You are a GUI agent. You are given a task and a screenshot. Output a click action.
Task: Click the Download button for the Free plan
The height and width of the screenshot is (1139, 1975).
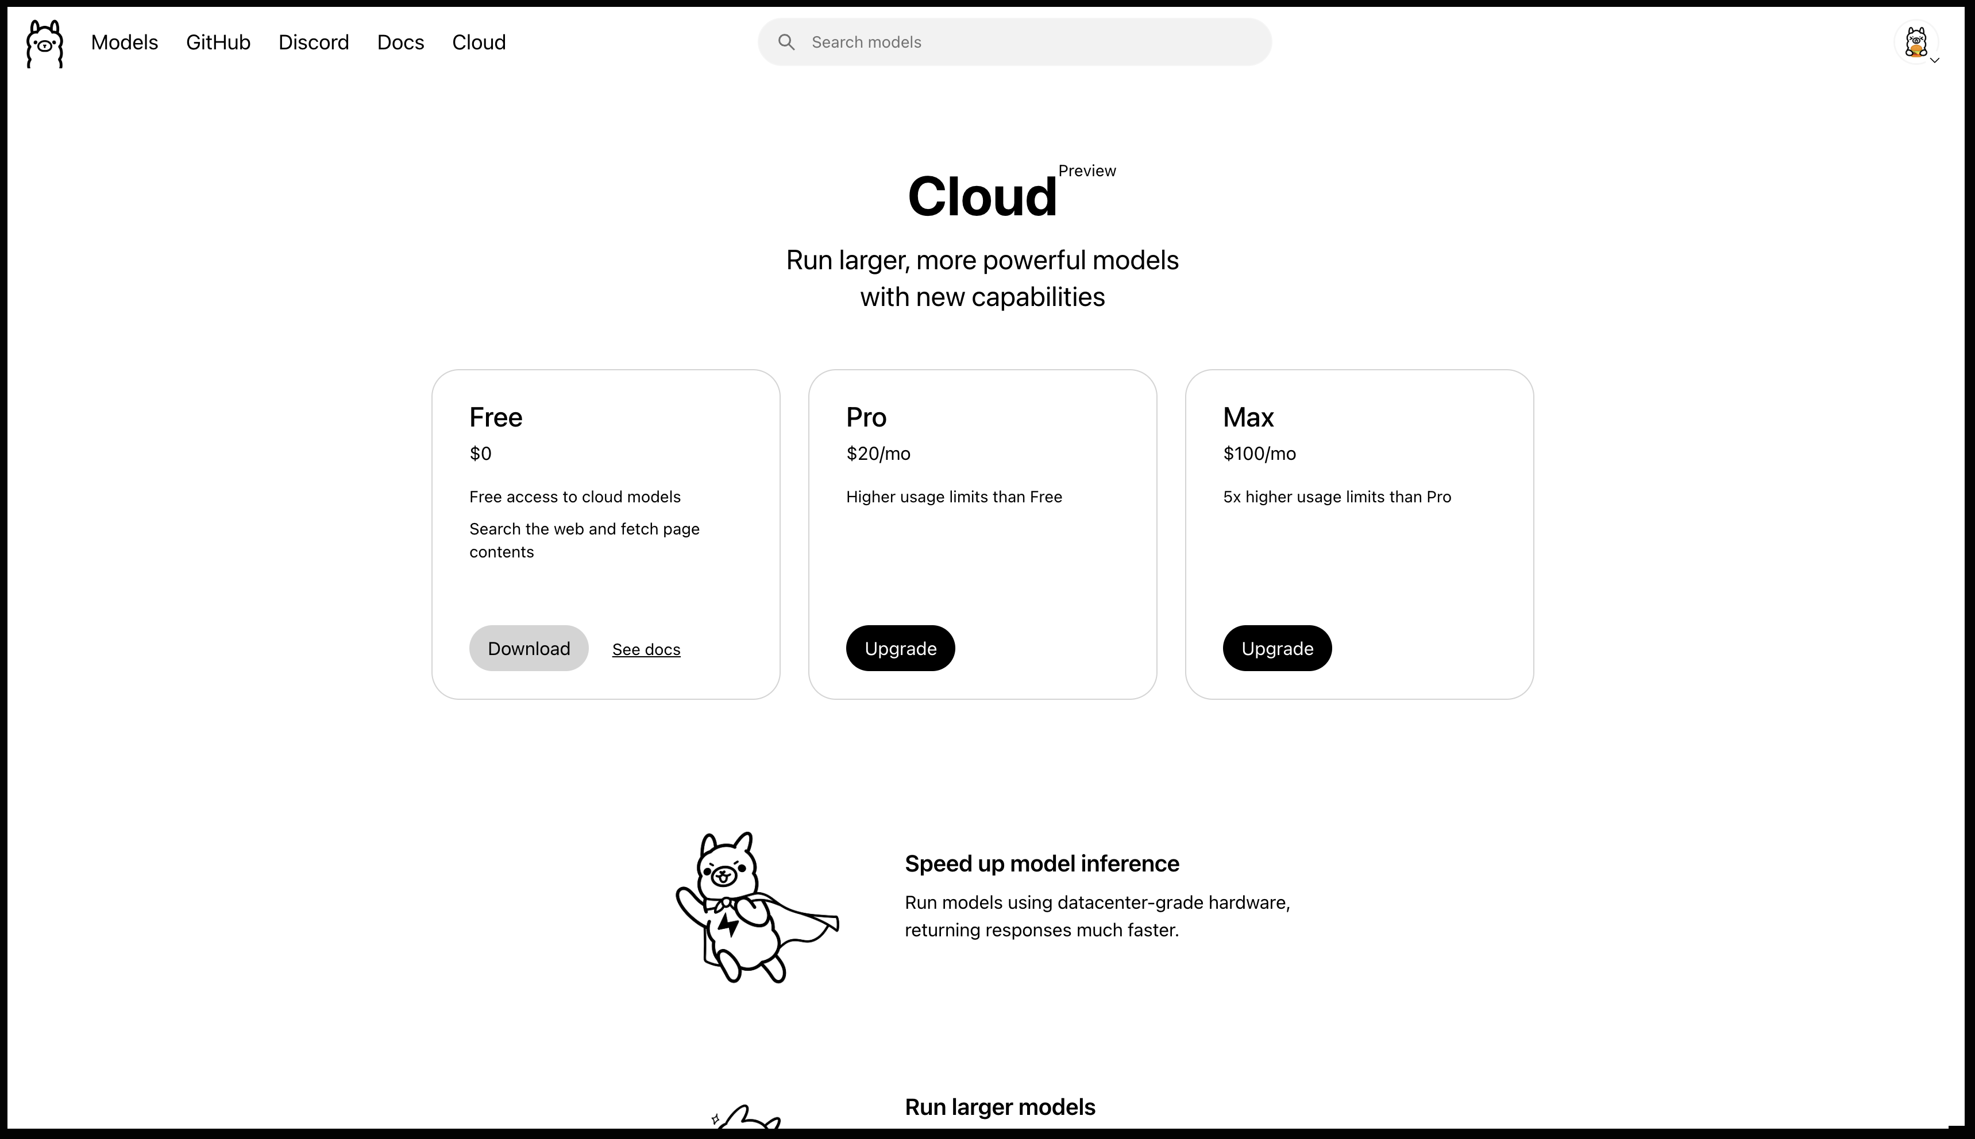pyautogui.click(x=529, y=648)
